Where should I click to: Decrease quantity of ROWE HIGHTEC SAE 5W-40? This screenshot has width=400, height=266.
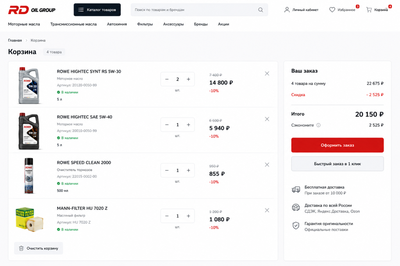tap(167, 125)
